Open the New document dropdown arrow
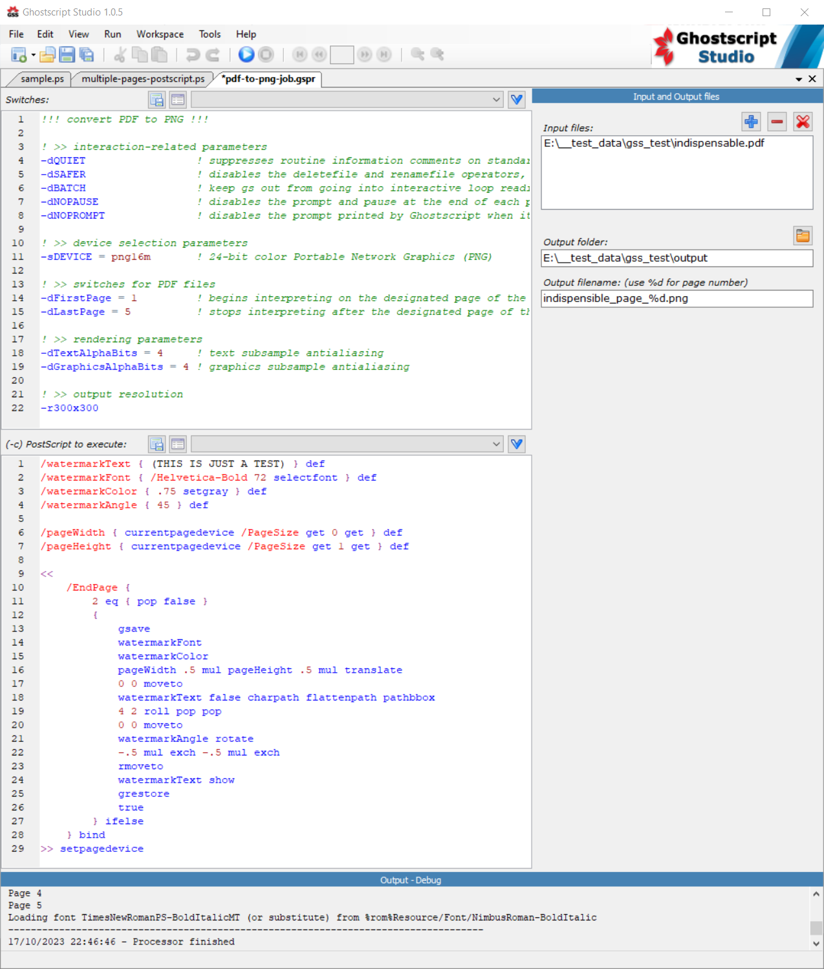824x969 pixels. pos(33,55)
